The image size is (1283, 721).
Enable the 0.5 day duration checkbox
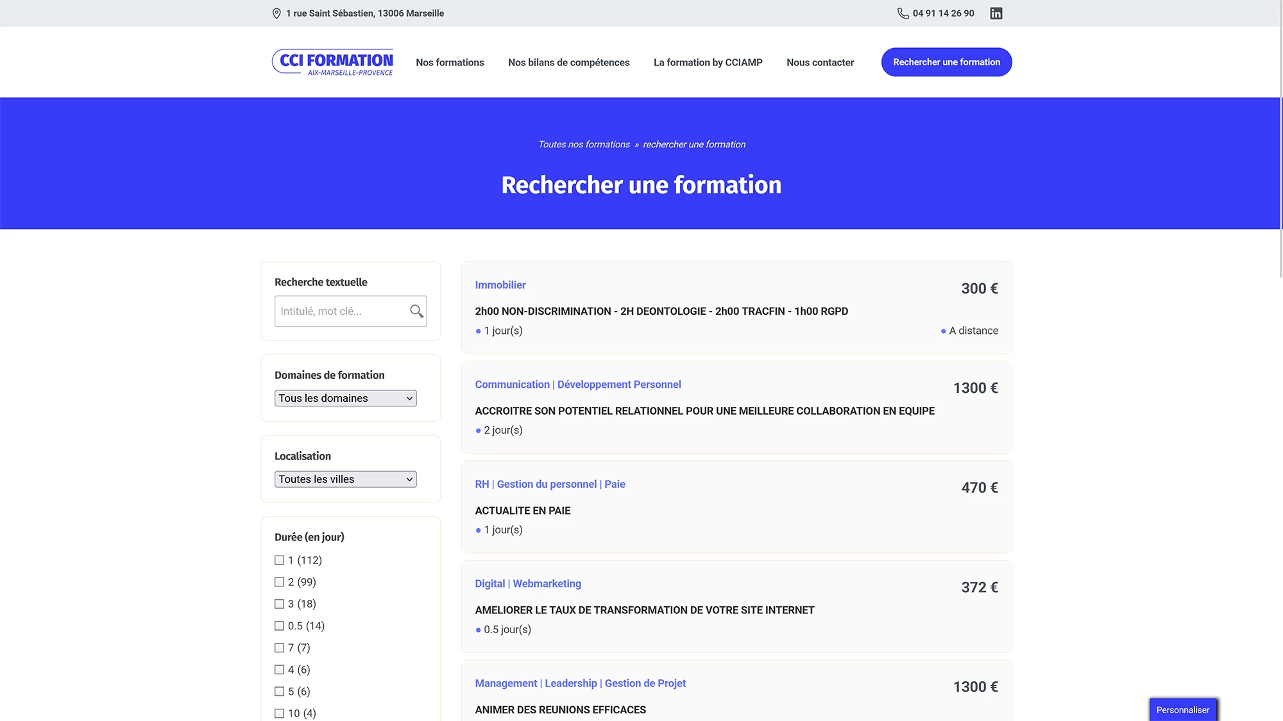[x=280, y=626]
